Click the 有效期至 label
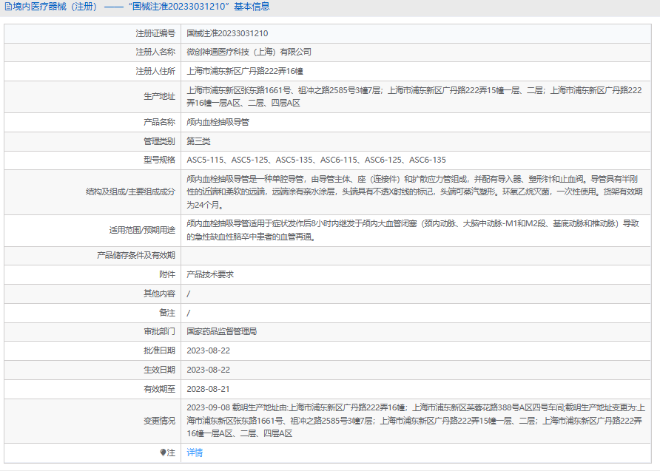 tap(159, 389)
